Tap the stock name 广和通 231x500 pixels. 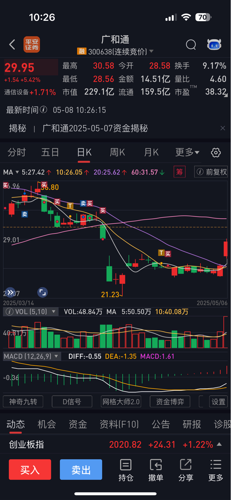click(115, 39)
